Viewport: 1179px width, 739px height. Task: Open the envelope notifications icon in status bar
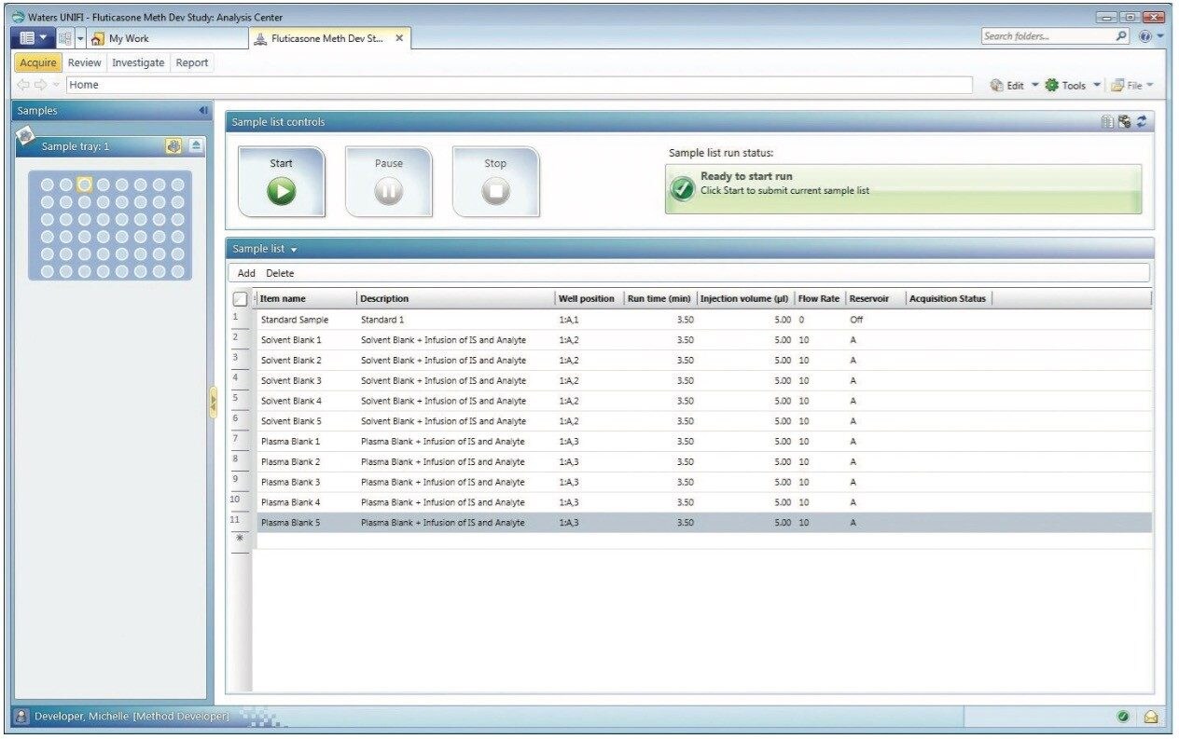(x=1151, y=717)
